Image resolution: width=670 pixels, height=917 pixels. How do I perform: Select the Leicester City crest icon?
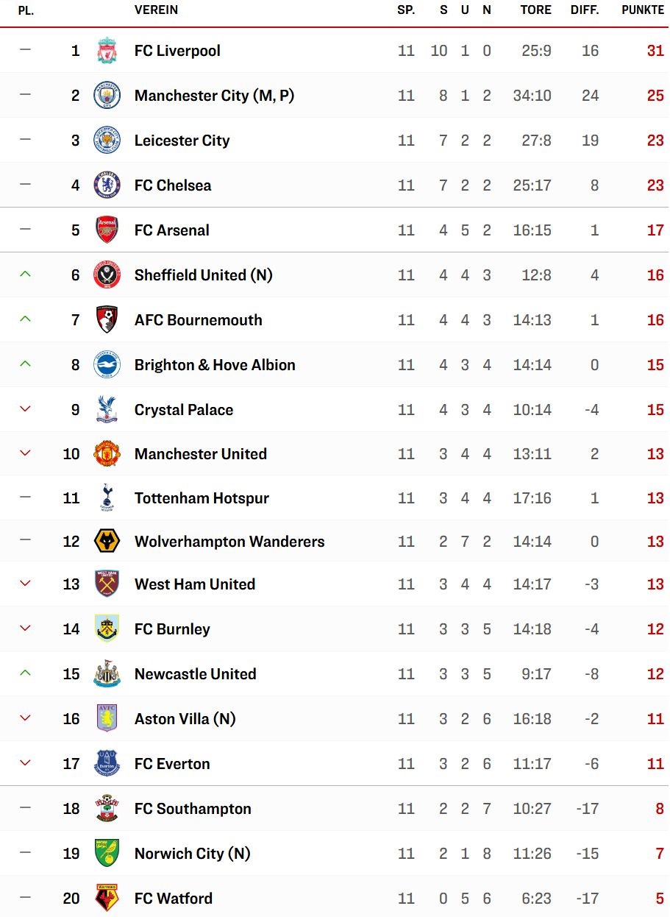click(x=107, y=141)
